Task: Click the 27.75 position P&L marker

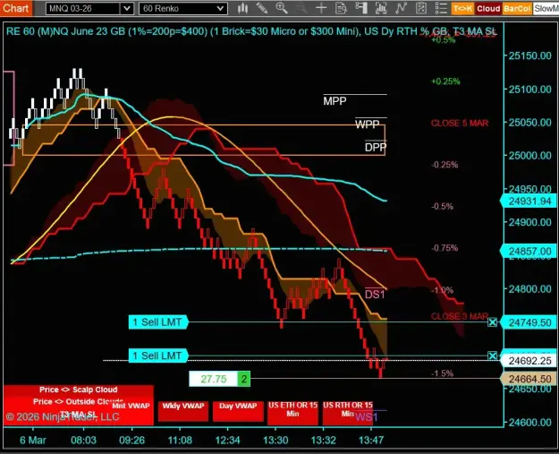Action: coord(213,379)
